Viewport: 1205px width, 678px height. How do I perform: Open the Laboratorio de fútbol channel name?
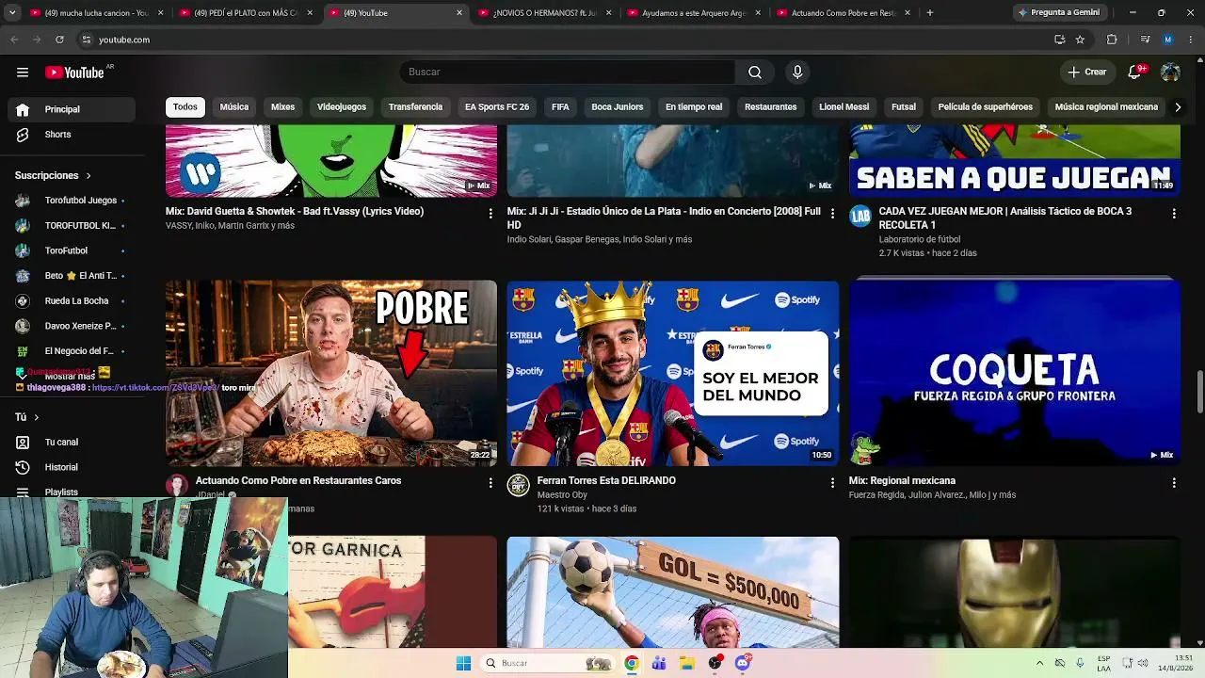(x=920, y=239)
